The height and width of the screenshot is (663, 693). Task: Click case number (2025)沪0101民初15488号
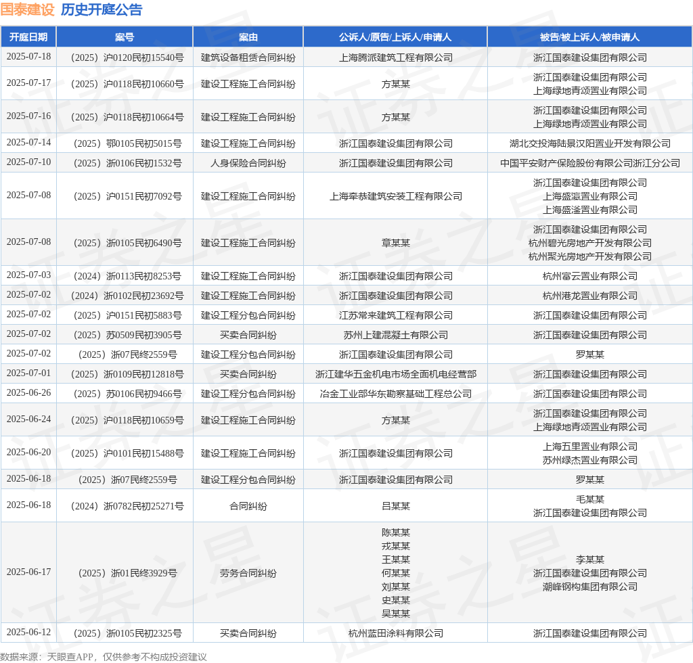127,453
